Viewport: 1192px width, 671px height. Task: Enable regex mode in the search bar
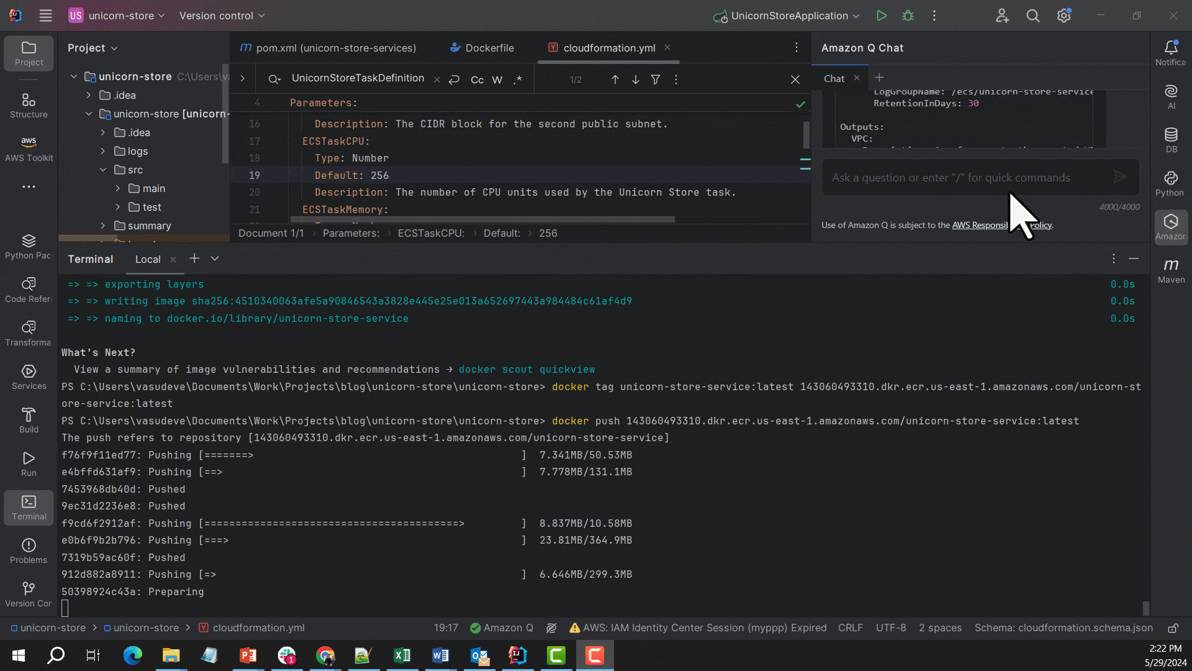pos(518,80)
